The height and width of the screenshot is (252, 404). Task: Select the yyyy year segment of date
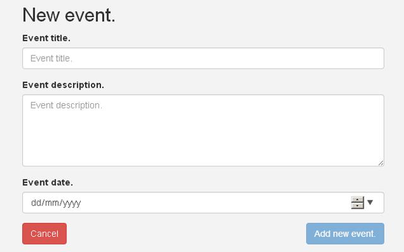coord(71,203)
